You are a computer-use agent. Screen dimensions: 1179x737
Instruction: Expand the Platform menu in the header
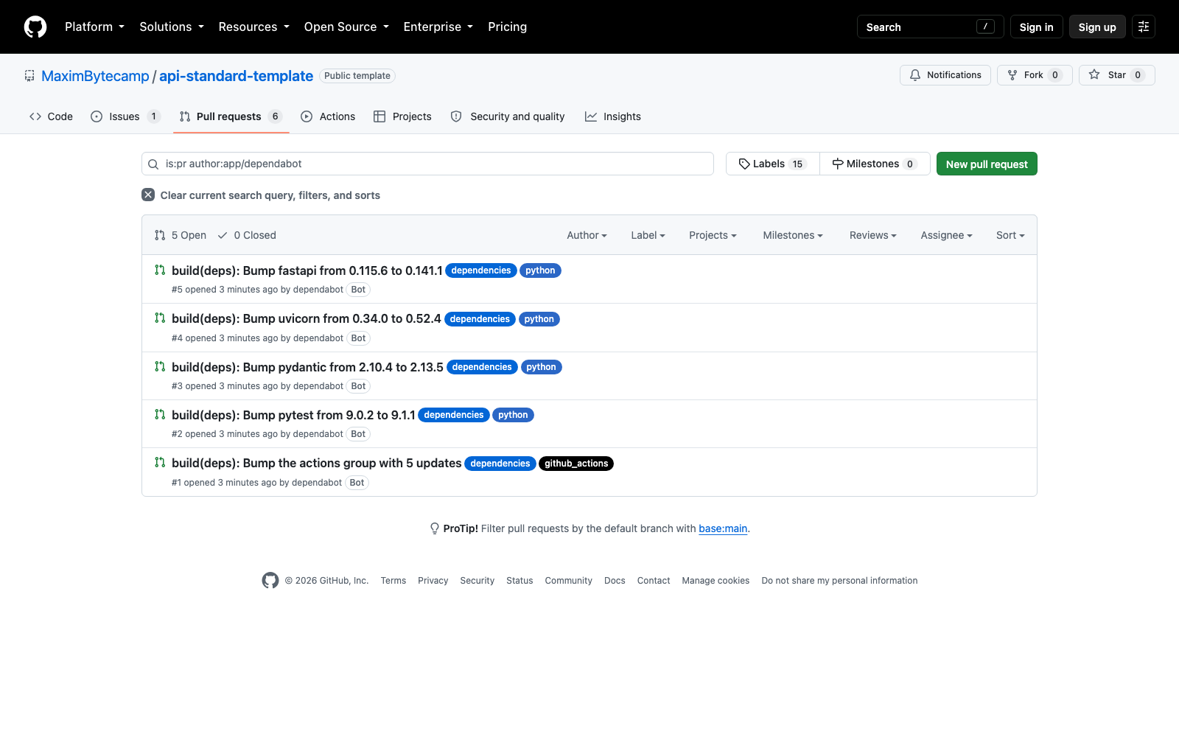(x=94, y=27)
